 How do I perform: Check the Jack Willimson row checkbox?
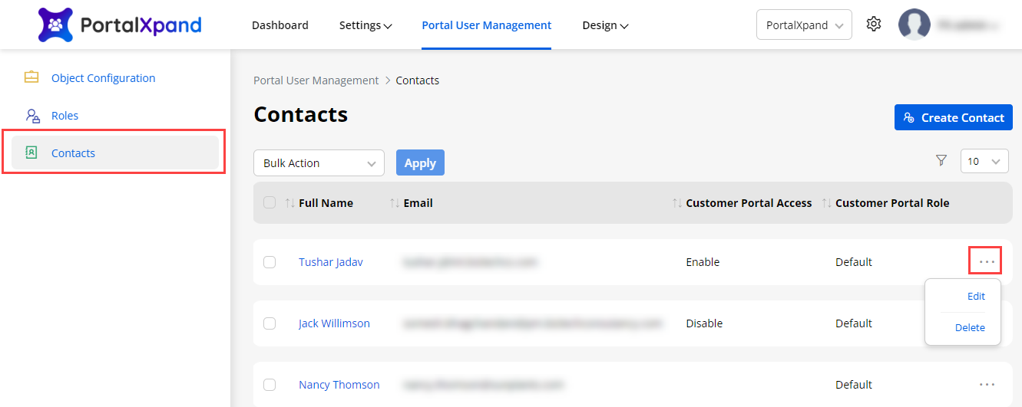(270, 323)
